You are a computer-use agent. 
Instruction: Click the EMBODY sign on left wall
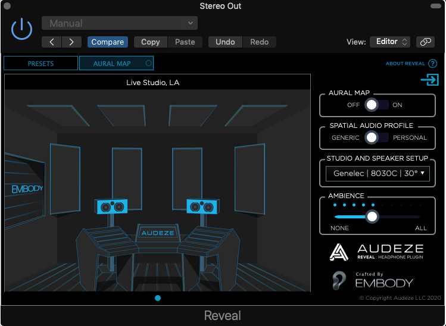(27, 189)
